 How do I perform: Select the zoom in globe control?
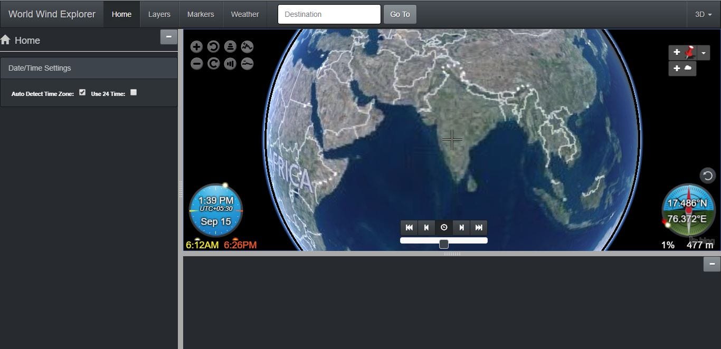196,46
